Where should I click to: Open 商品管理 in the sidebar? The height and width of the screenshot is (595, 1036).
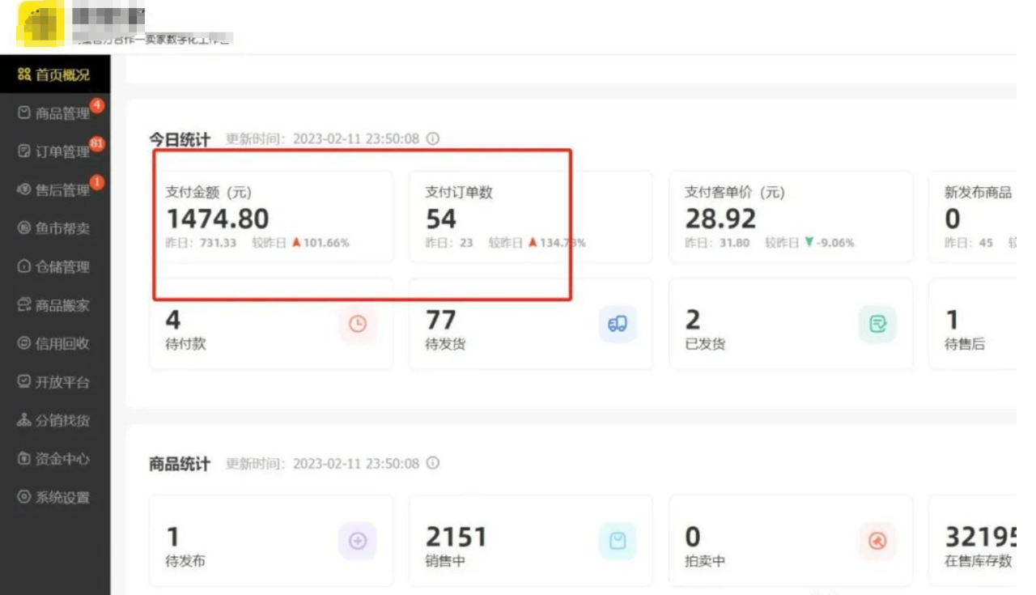[55, 113]
